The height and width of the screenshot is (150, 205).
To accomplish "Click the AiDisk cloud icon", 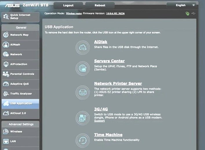I will (x=83, y=48).
